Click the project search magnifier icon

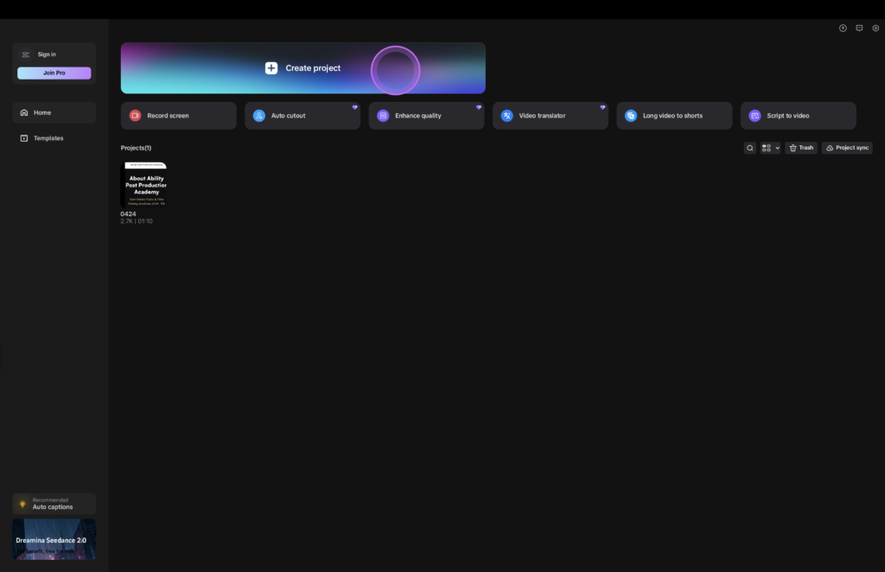coord(750,148)
